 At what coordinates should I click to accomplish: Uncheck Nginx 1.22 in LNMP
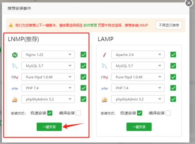pos(83,55)
